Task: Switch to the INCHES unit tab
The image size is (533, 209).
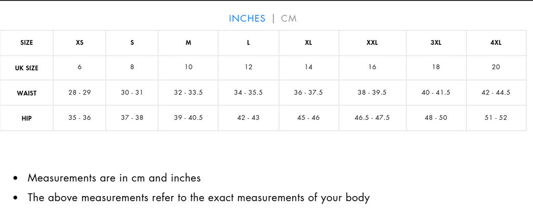Action: coord(247,19)
